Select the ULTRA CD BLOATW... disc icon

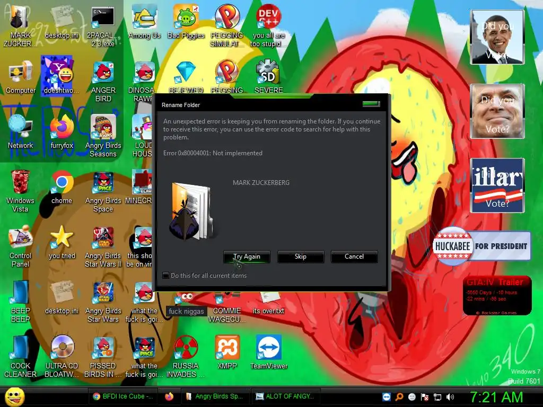pos(62,357)
